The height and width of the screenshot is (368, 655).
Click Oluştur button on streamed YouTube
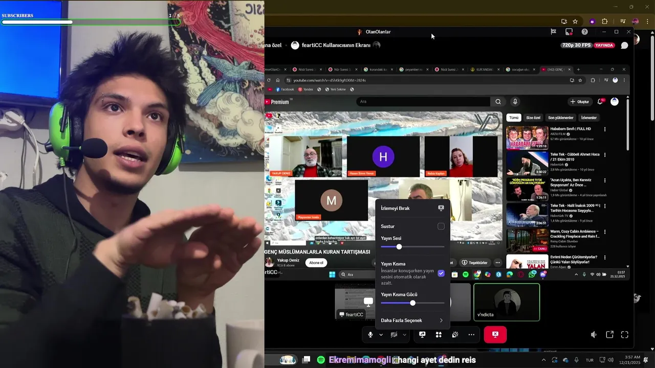point(580,102)
